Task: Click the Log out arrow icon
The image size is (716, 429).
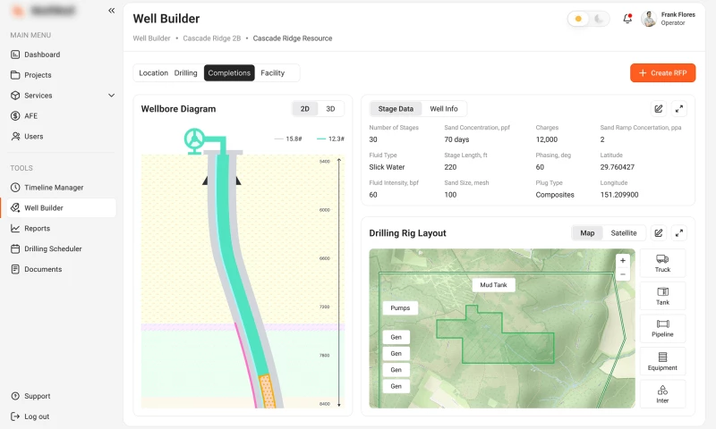Action: pos(15,416)
